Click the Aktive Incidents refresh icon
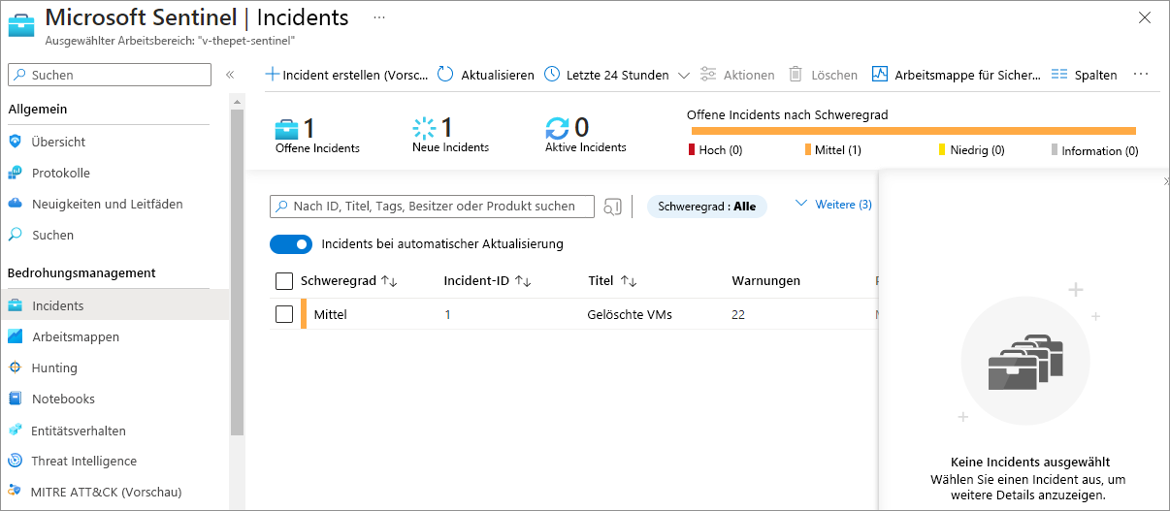 558,128
